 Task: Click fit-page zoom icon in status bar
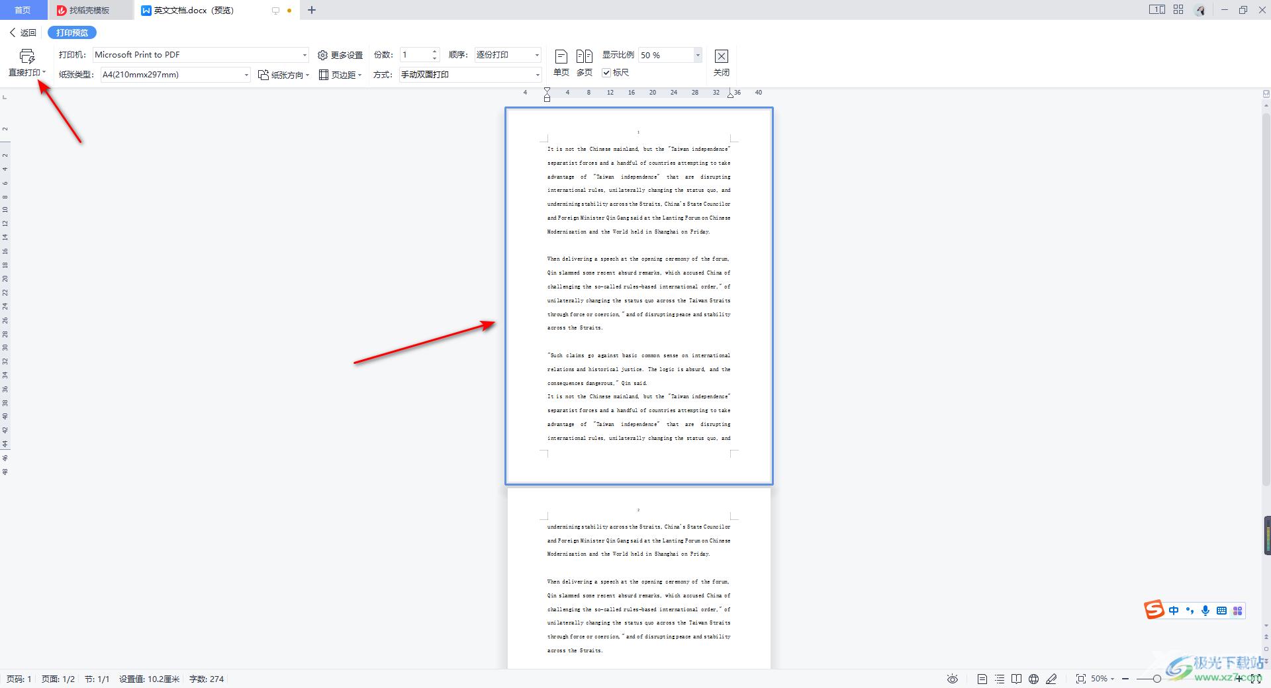click(1081, 679)
